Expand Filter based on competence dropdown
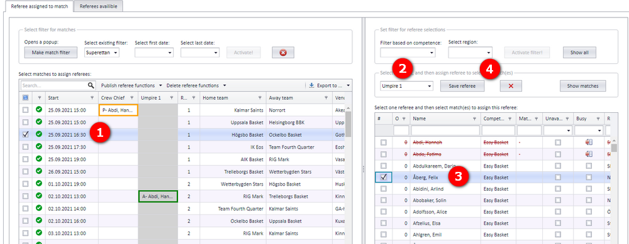The height and width of the screenshot is (244, 629). coord(408,53)
